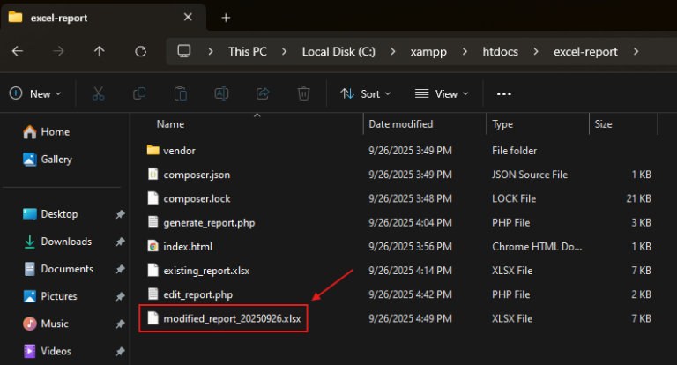Click the Paste clipboard icon

pos(181,93)
